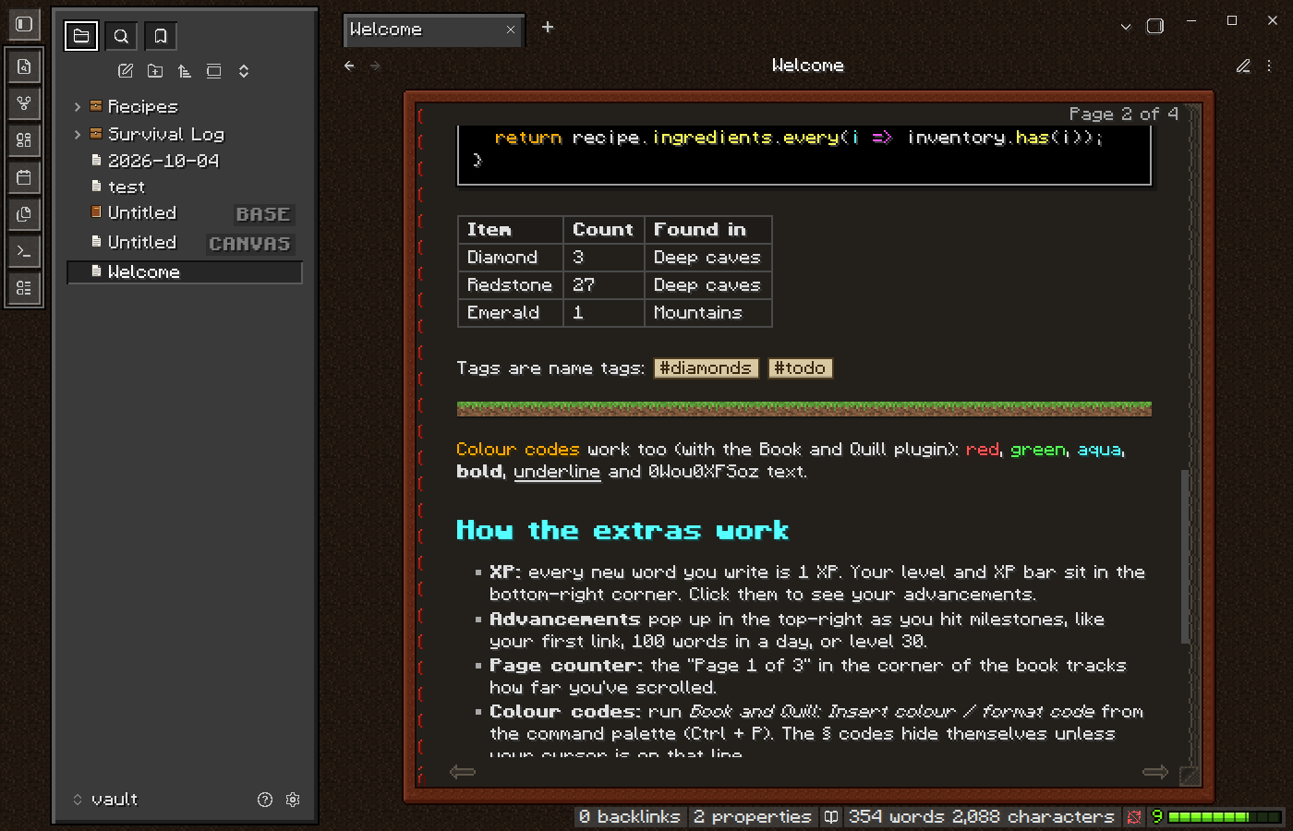Select the Welcome note in file explorer
This screenshot has height=831, width=1293.
(x=185, y=271)
